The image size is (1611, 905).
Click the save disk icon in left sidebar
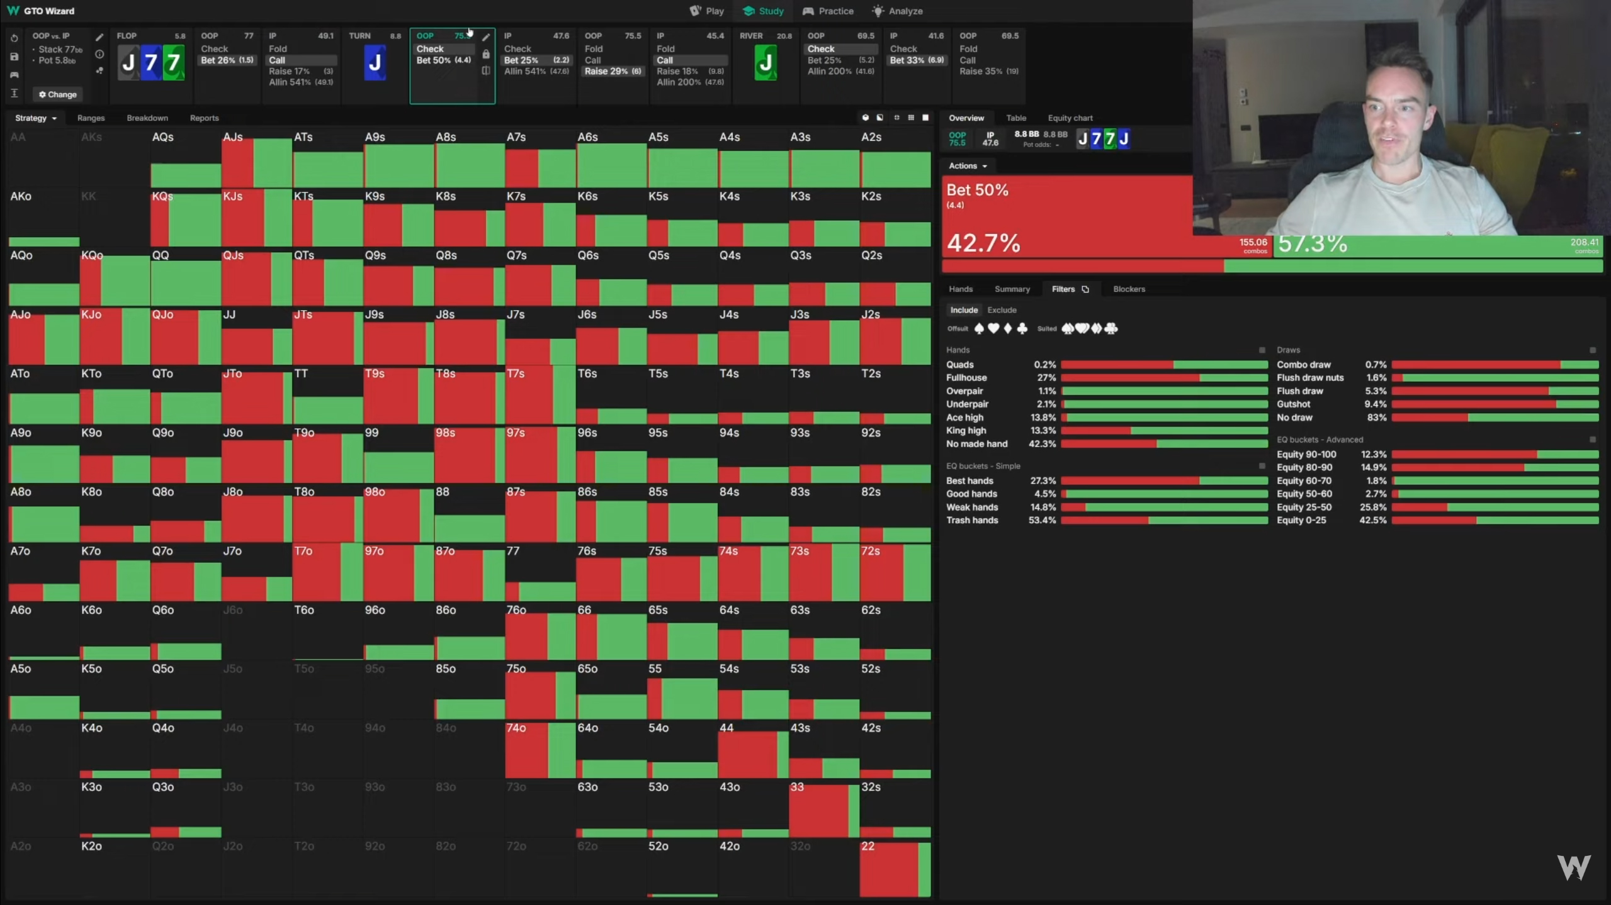tap(14, 57)
